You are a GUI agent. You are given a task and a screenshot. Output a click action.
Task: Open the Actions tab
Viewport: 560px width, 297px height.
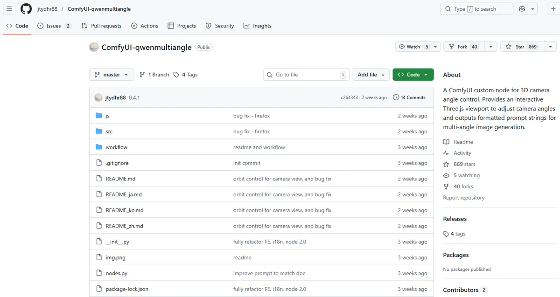tap(145, 26)
